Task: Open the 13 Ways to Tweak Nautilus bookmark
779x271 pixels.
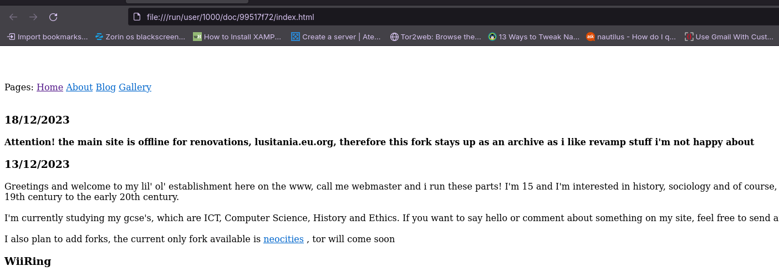Action: (x=534, y=37)
